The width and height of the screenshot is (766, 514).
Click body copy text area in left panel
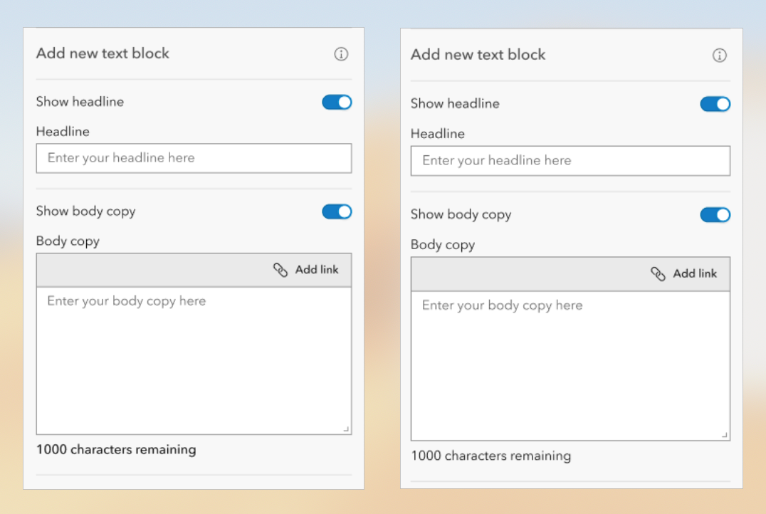click(x=194, y=360)
